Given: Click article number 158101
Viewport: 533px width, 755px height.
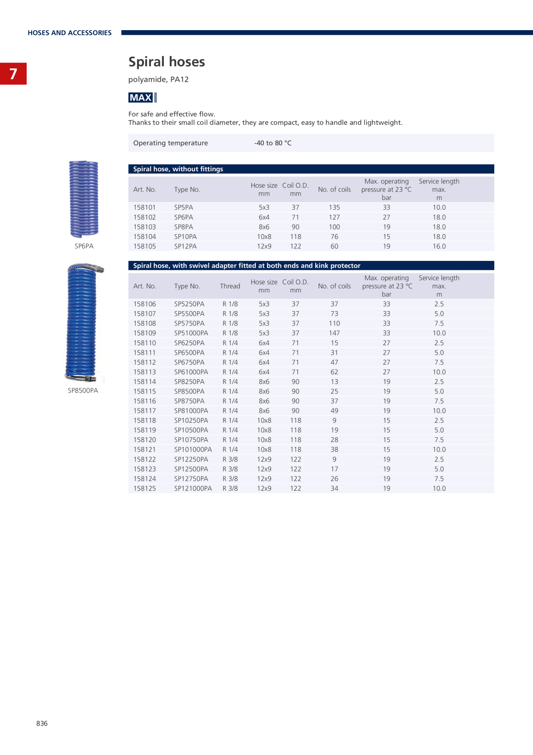Looking at the screenshot, I should 144,207.
